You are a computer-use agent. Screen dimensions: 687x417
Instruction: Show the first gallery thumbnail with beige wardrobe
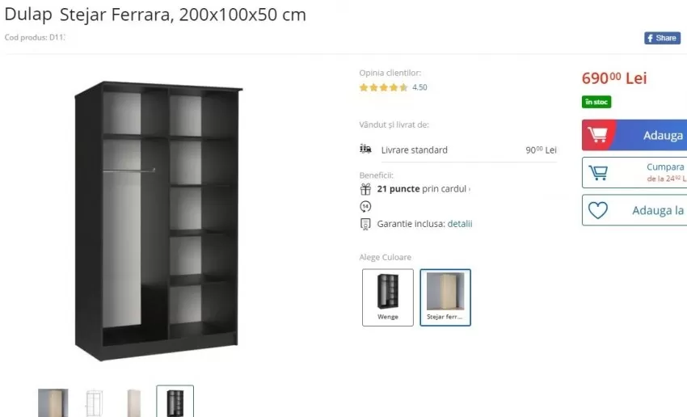pyautogui.click(x=53, y=402)
